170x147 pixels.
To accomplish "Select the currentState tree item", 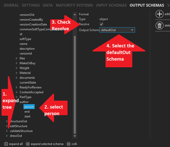I will tap(28, 83).
